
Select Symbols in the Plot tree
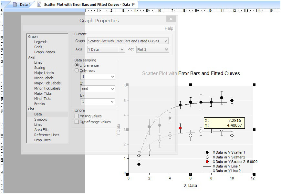point(41,119)
